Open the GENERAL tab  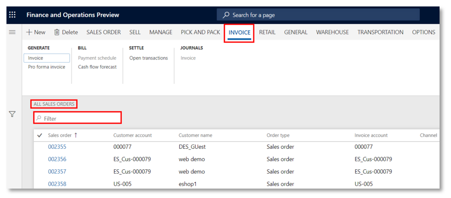pyautogui.click(x=296, y=32)
